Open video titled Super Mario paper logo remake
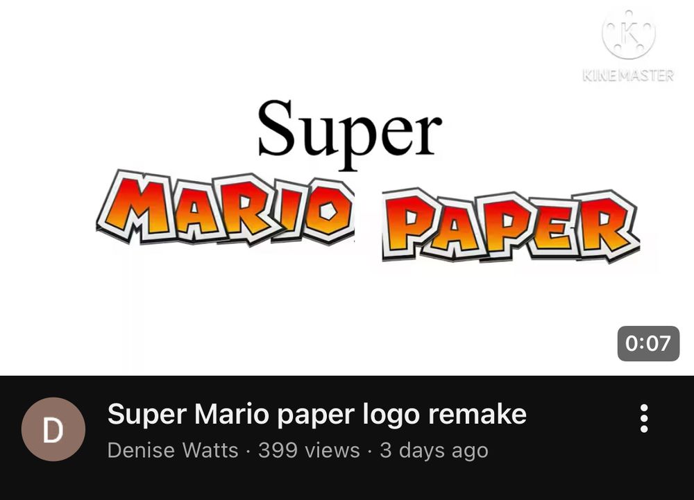694x500 pixels. point(317,415)
